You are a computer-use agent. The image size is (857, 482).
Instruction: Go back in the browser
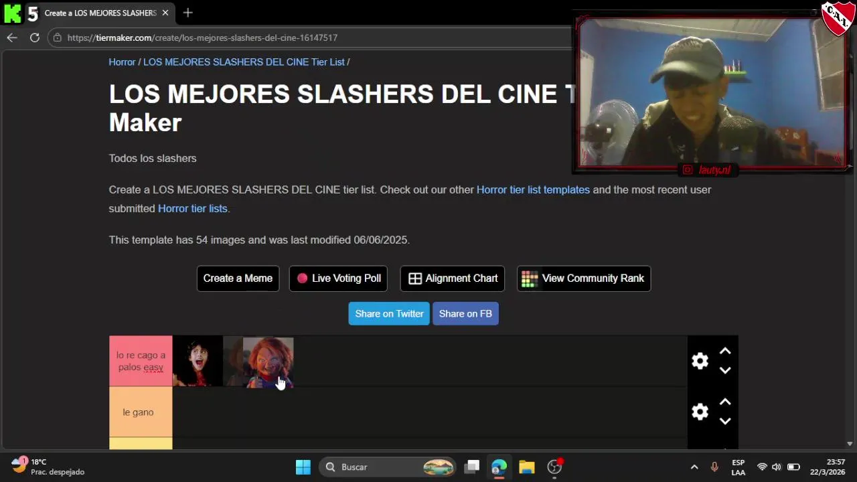pos(12,37)
